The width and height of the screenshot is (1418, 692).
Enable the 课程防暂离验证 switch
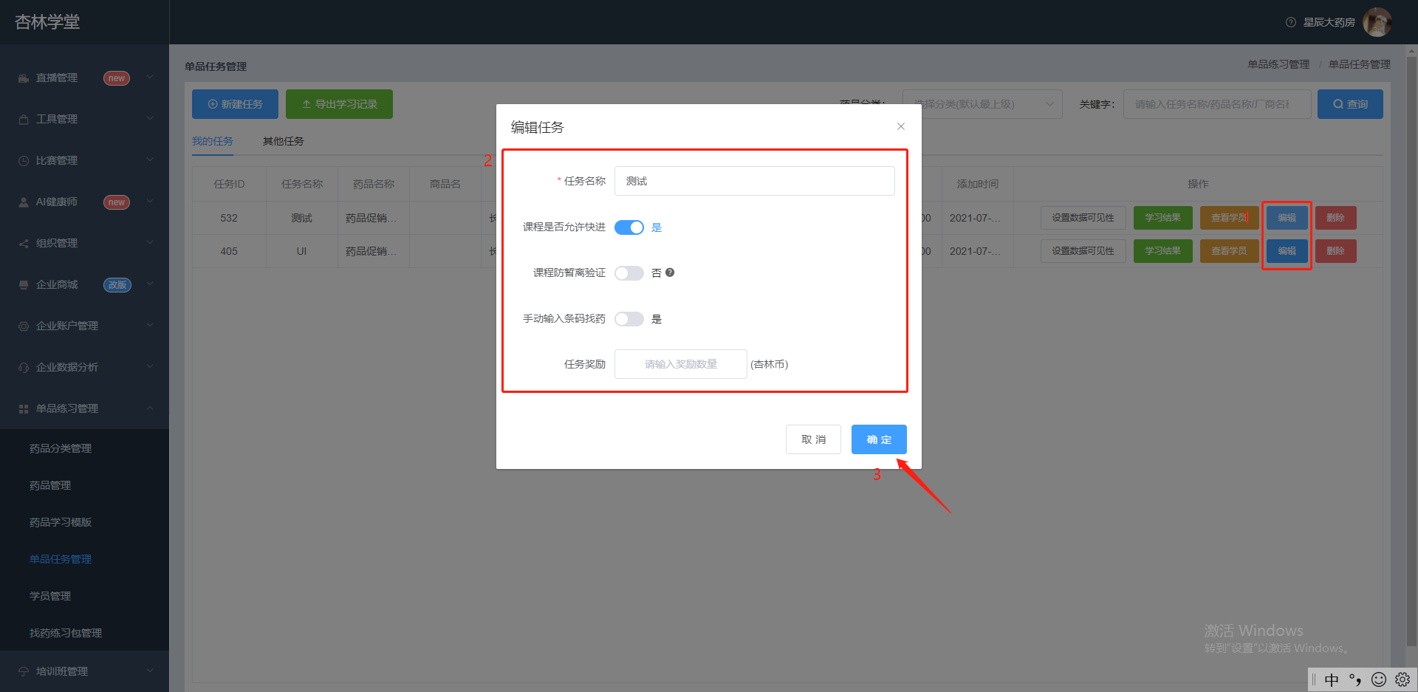coord(629,273)
